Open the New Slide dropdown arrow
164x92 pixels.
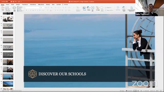[x=16, y=8]
